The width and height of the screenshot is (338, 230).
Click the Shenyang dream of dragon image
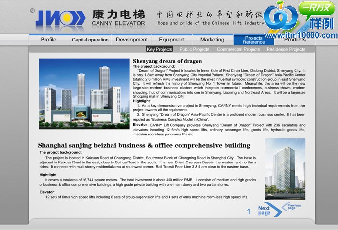(84, 94)
